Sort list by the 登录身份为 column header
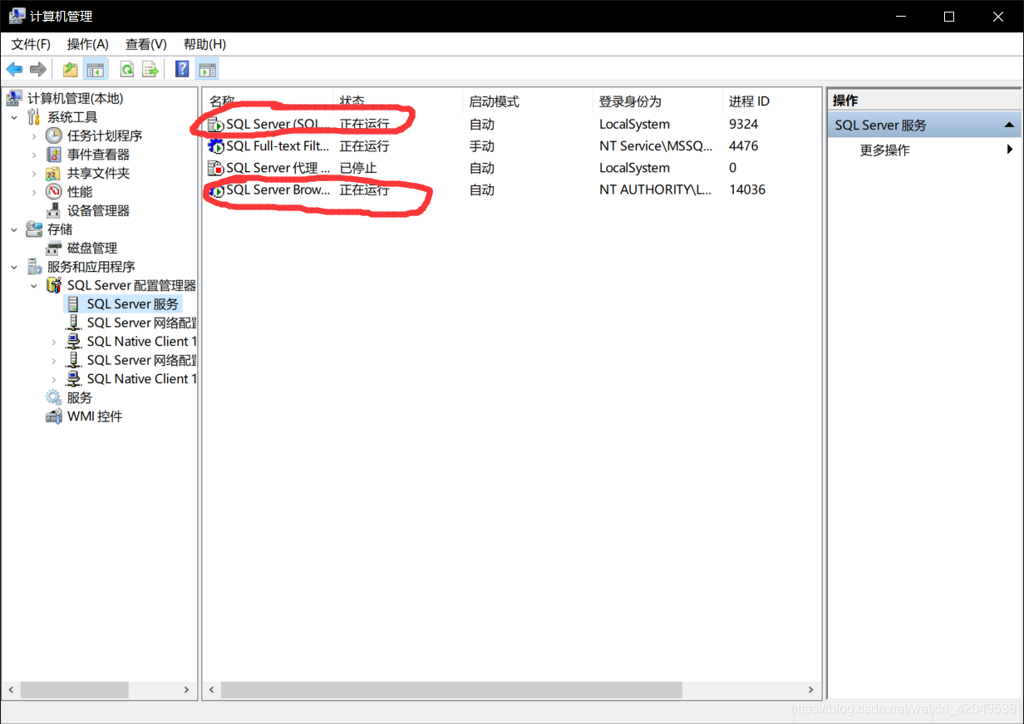 (x=657, y=101)
